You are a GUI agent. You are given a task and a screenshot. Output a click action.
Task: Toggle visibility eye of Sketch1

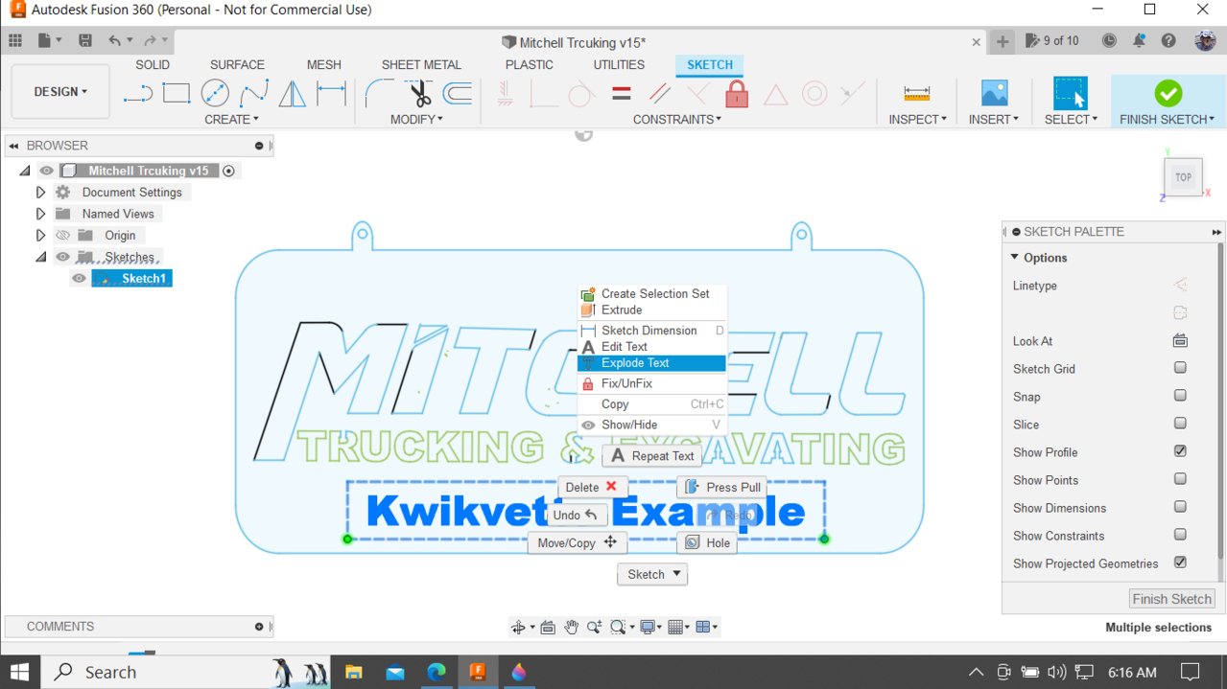[80, 279]
